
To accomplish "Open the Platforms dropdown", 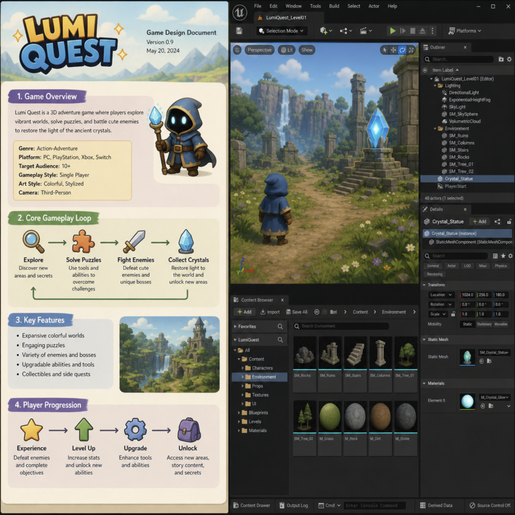I will pos(465,31).
